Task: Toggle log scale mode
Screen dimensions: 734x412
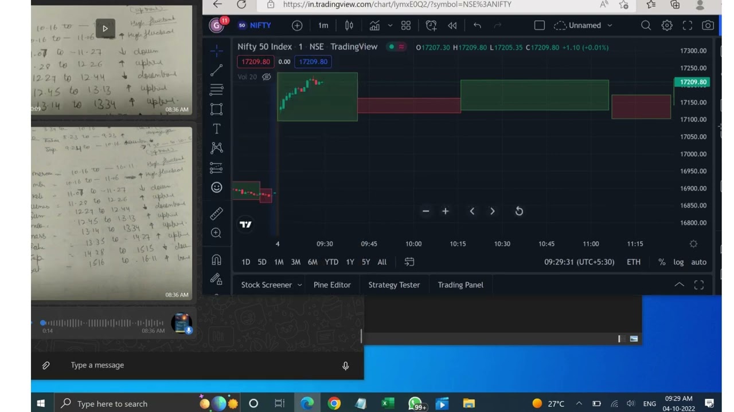Action: coord(678,262)
